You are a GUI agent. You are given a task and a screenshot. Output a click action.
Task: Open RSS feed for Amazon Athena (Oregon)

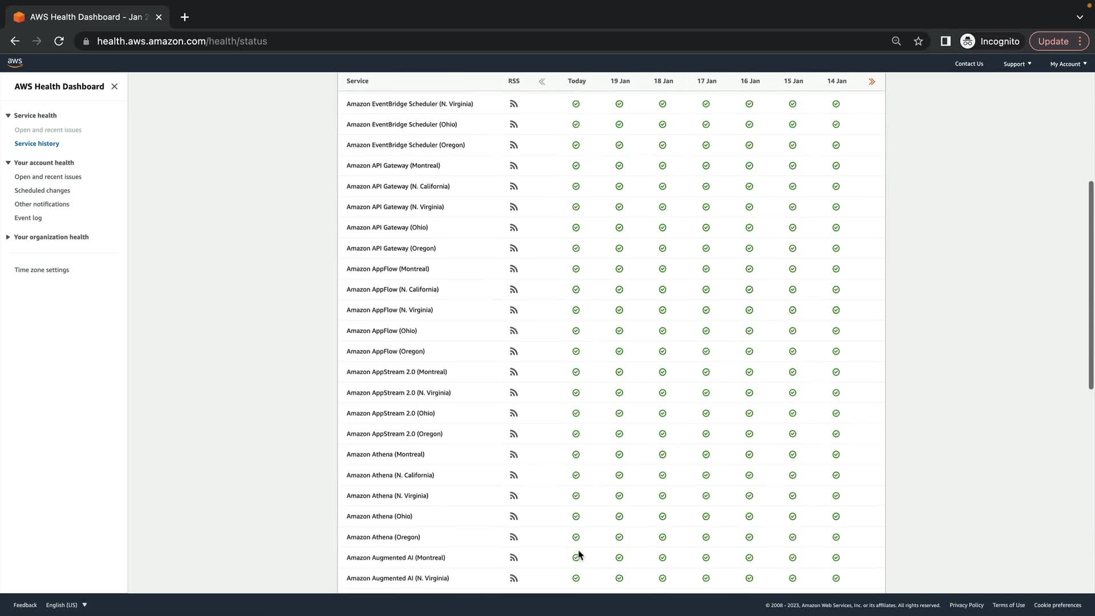513,537
